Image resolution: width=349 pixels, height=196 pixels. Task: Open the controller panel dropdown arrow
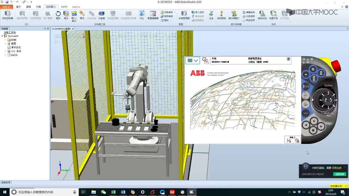pos(45,29)
